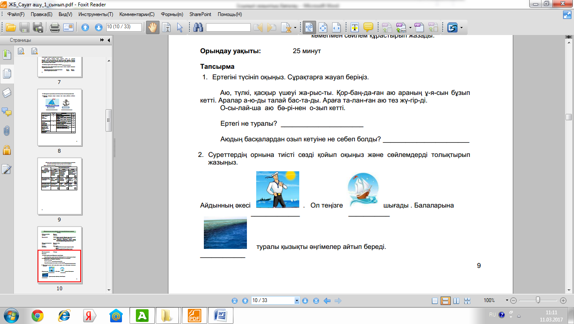Screen dimensions: 574x324
Task: Open the Формы menu
Action: (x=172, y=14)
